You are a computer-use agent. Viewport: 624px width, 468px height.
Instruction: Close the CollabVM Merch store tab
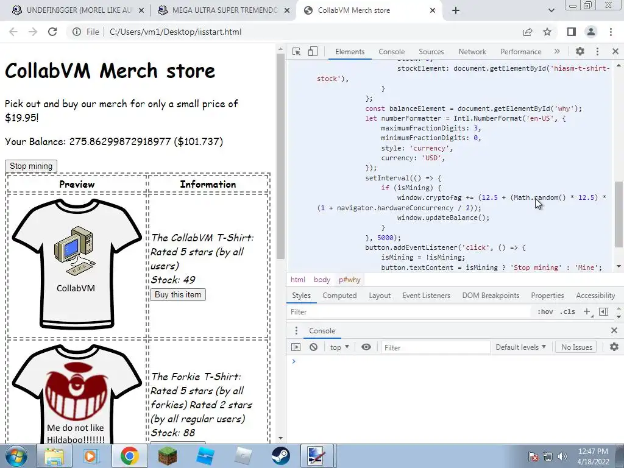coord(433,11)
